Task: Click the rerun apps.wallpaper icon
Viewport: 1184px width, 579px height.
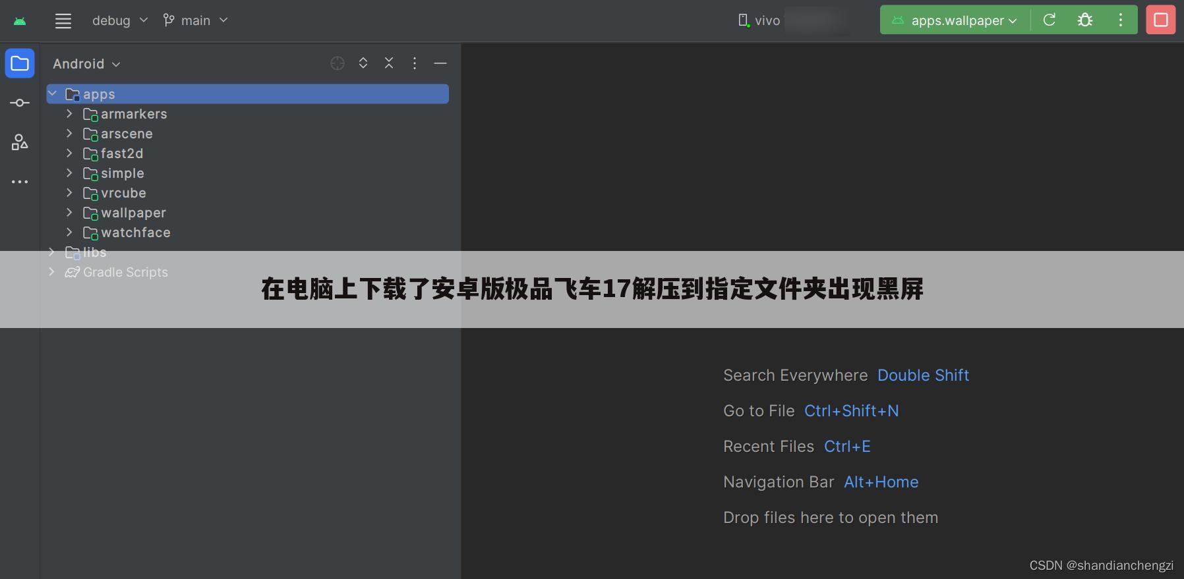Action: (1050, 20)
